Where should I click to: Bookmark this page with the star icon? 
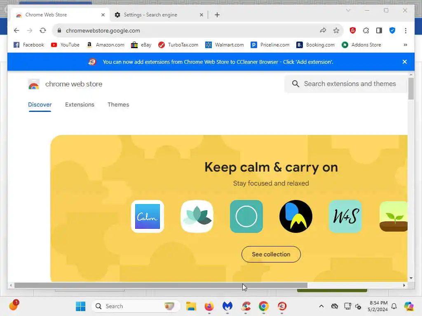336,30
